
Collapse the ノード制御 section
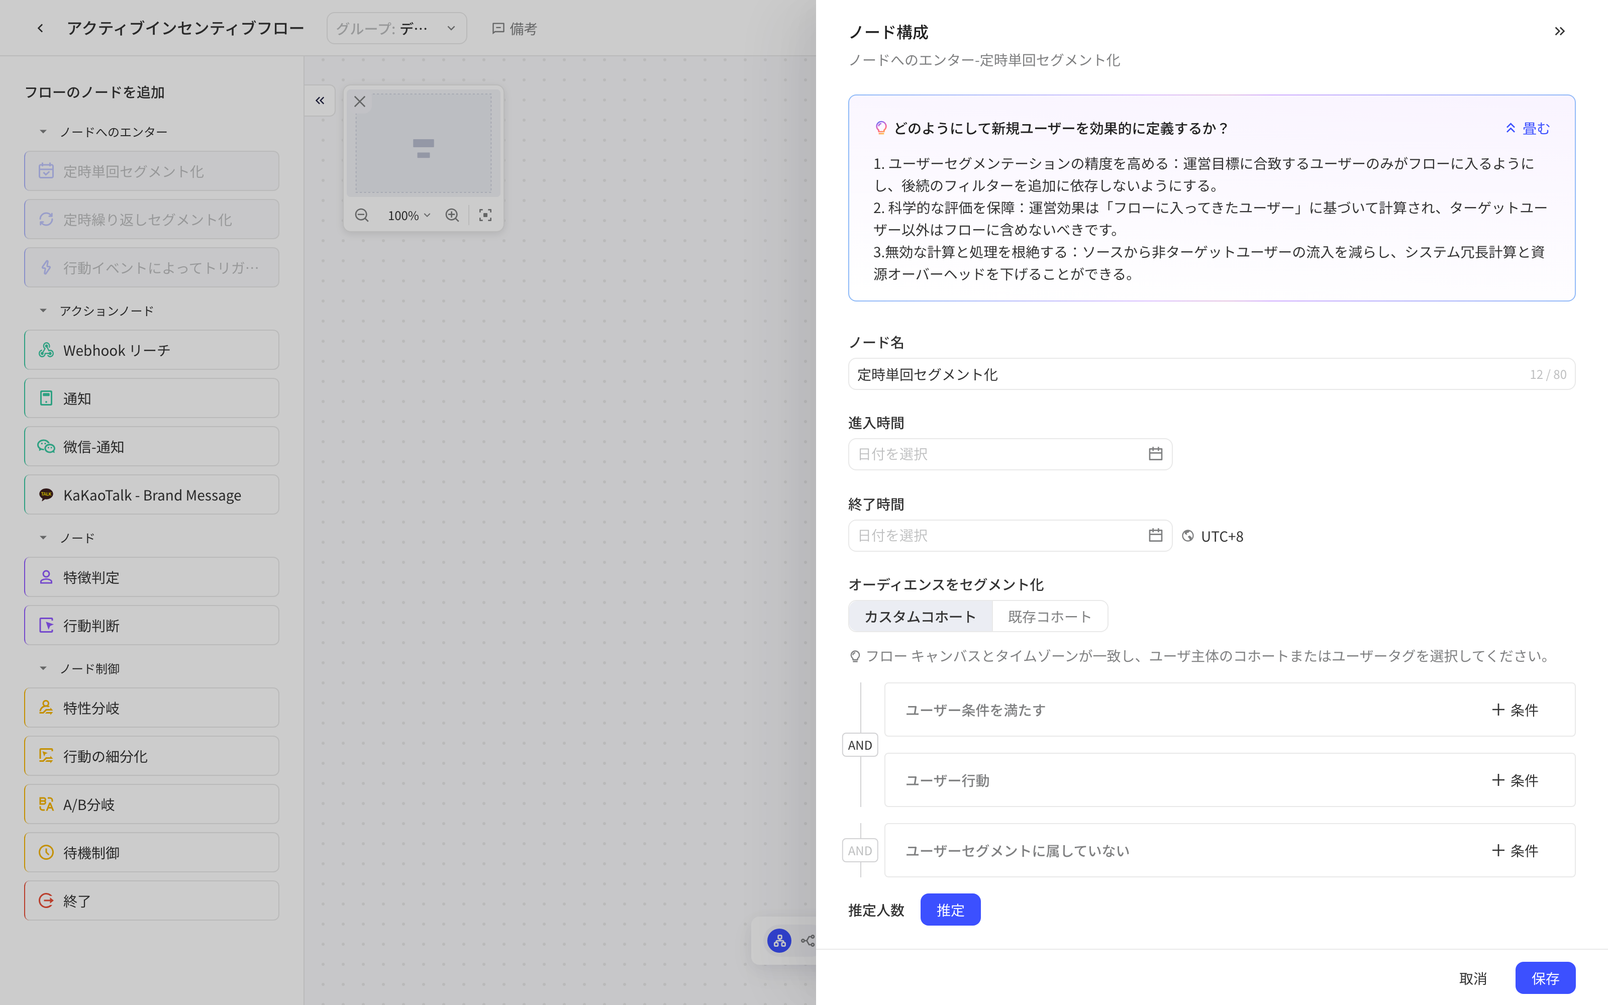pos(43,668)
